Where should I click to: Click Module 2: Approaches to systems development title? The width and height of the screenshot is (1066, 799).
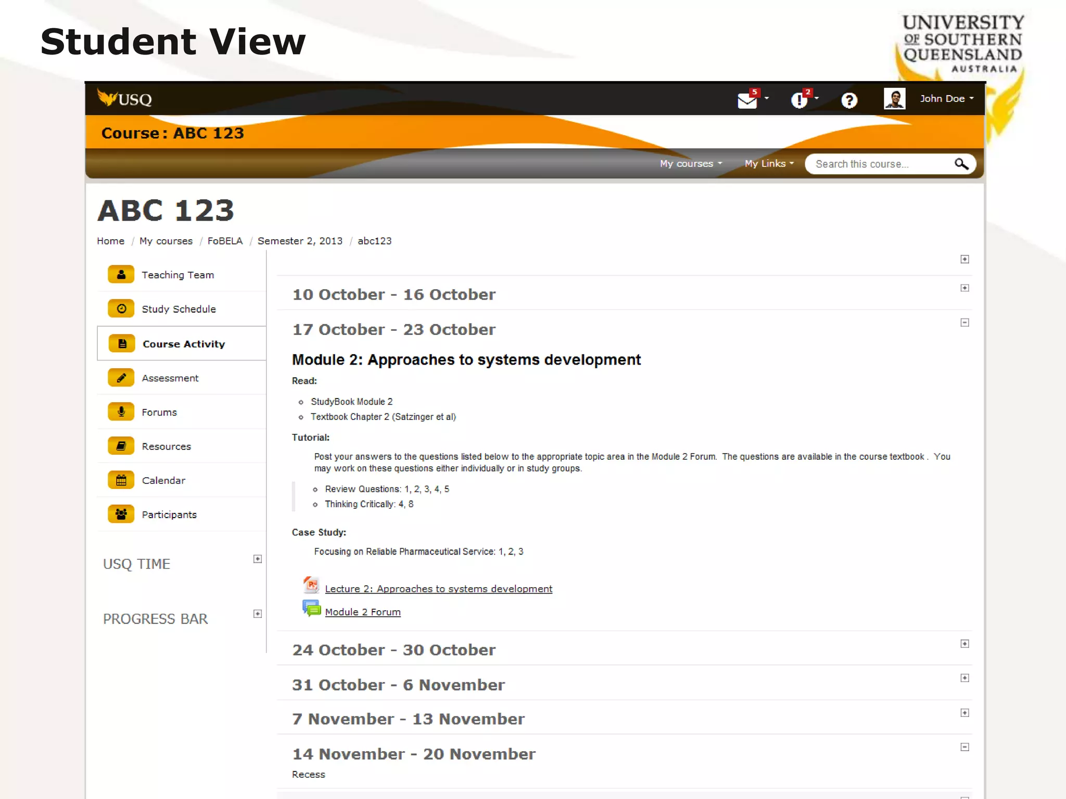click(x=466, y=360)
